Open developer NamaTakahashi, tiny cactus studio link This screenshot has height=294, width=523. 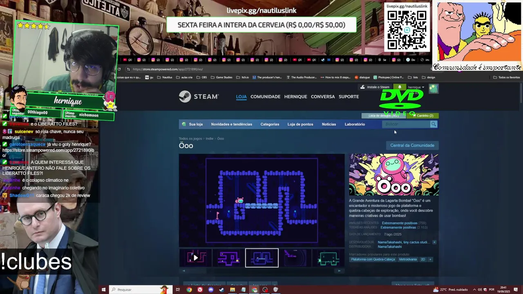coord(403,242)
